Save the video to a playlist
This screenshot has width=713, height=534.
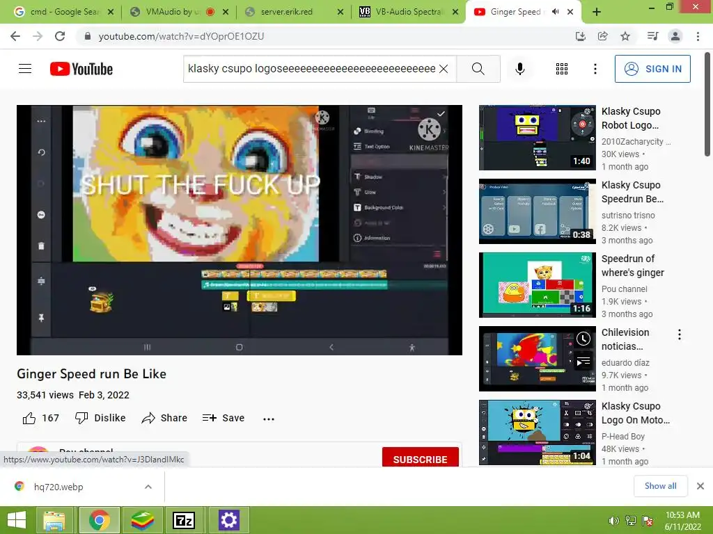[224, 418]
